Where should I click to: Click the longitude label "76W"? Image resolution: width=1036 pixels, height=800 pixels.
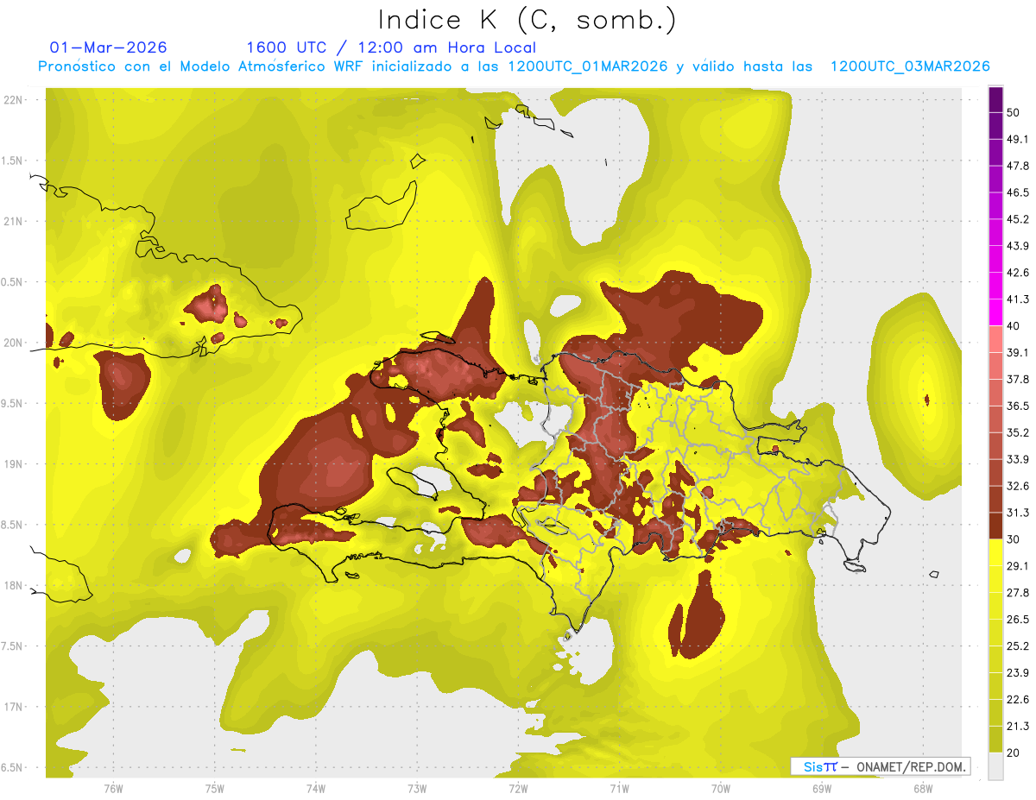click(x=113, y=789)
